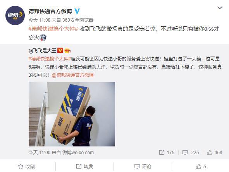
Task: Click the 德邦快递 profile avatar
Action: point(15,15)
